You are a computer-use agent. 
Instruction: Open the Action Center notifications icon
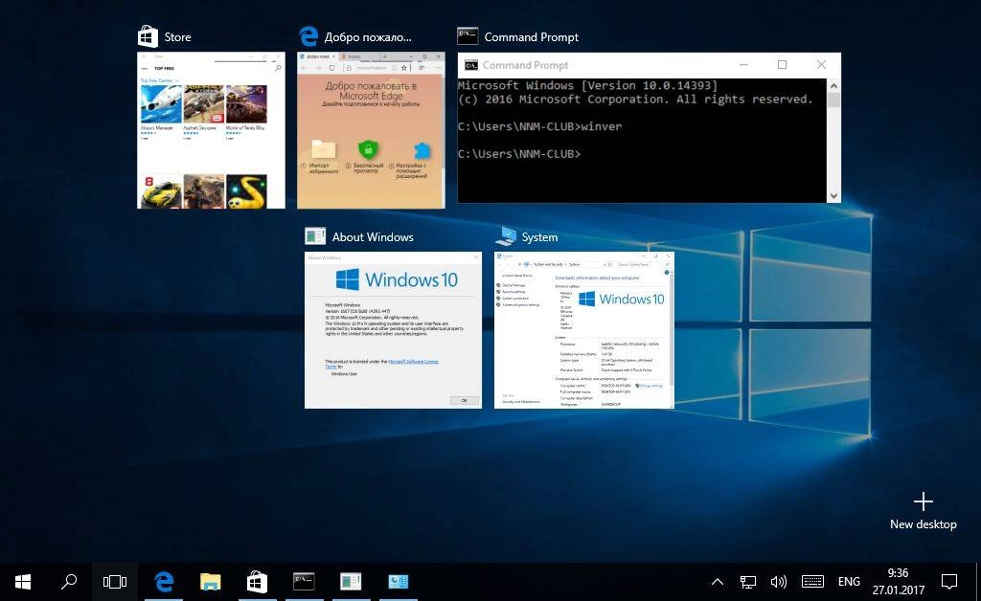click(x=949, y=582)
